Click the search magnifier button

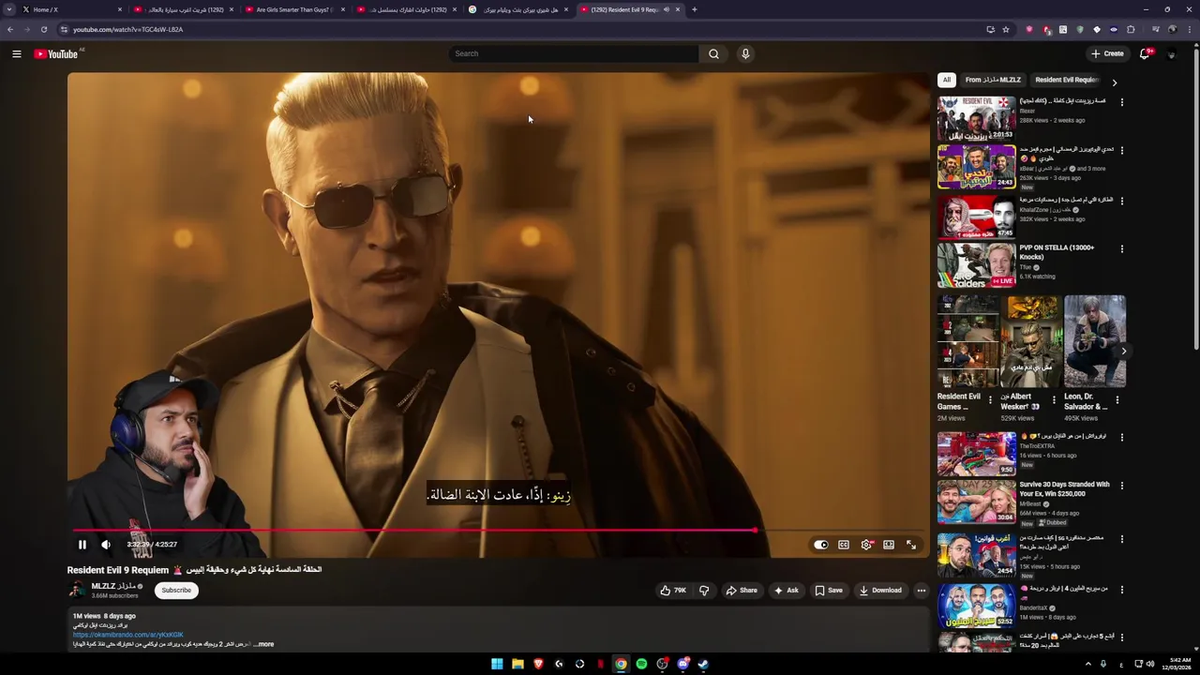pos(713,53)
